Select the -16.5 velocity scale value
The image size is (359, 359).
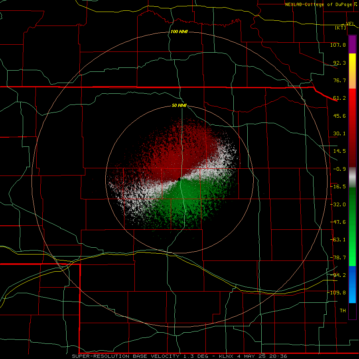click(338, 187)
